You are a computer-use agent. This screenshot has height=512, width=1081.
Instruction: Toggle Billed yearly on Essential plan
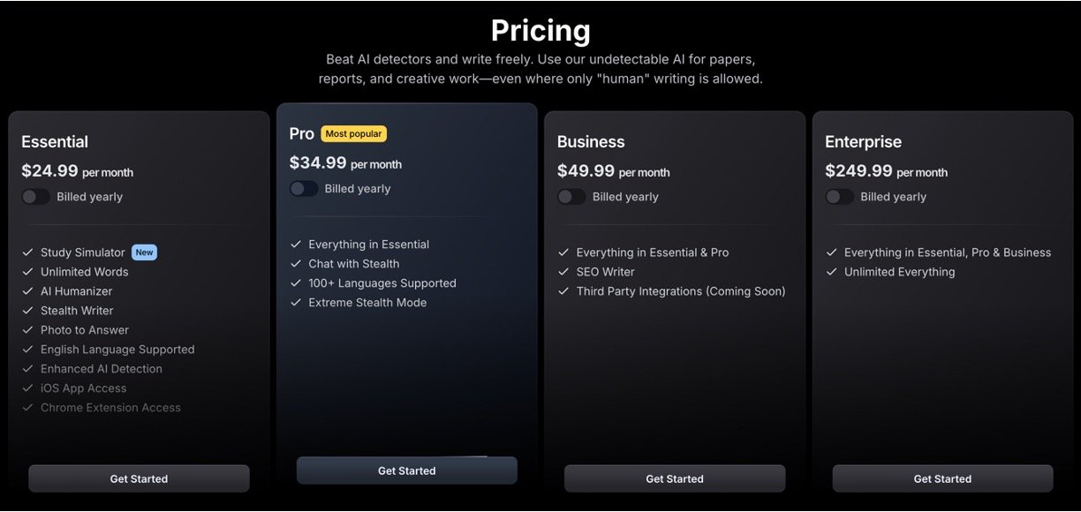point(35,197)
